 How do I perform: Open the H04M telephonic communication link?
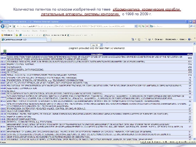click(3, 88)
